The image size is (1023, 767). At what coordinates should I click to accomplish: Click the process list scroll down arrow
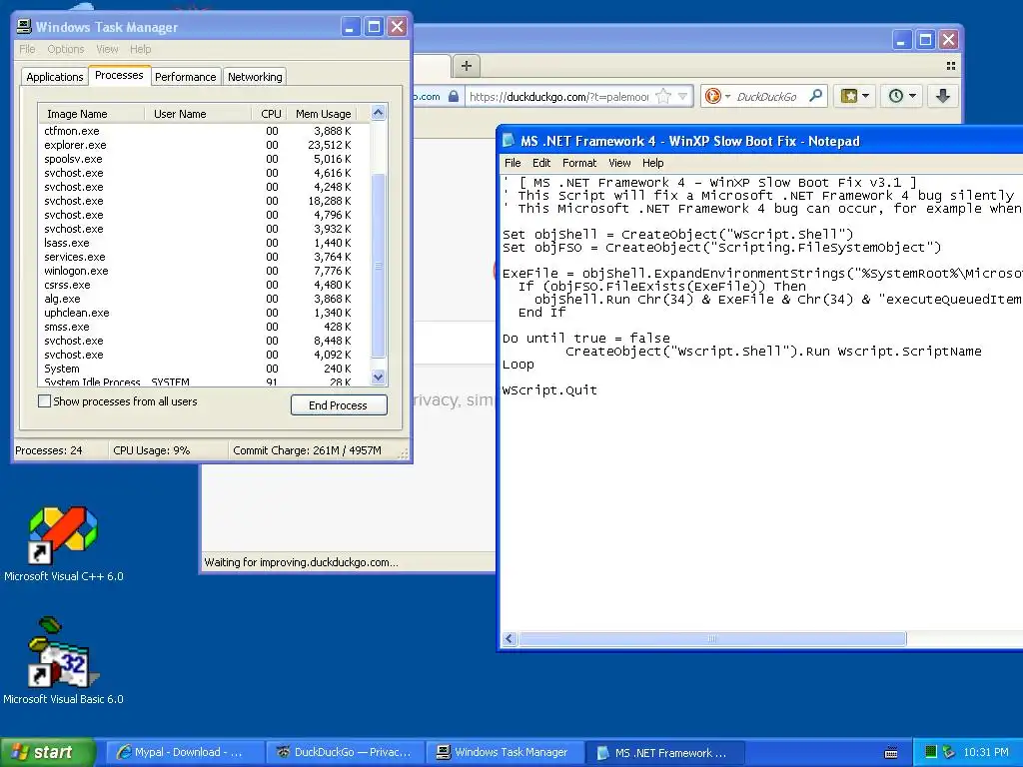[379, 377]
